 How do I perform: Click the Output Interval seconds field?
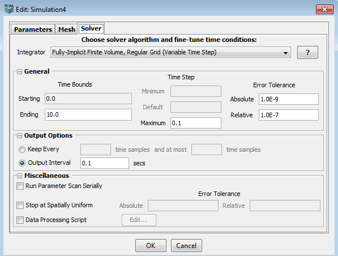(105, 163)
